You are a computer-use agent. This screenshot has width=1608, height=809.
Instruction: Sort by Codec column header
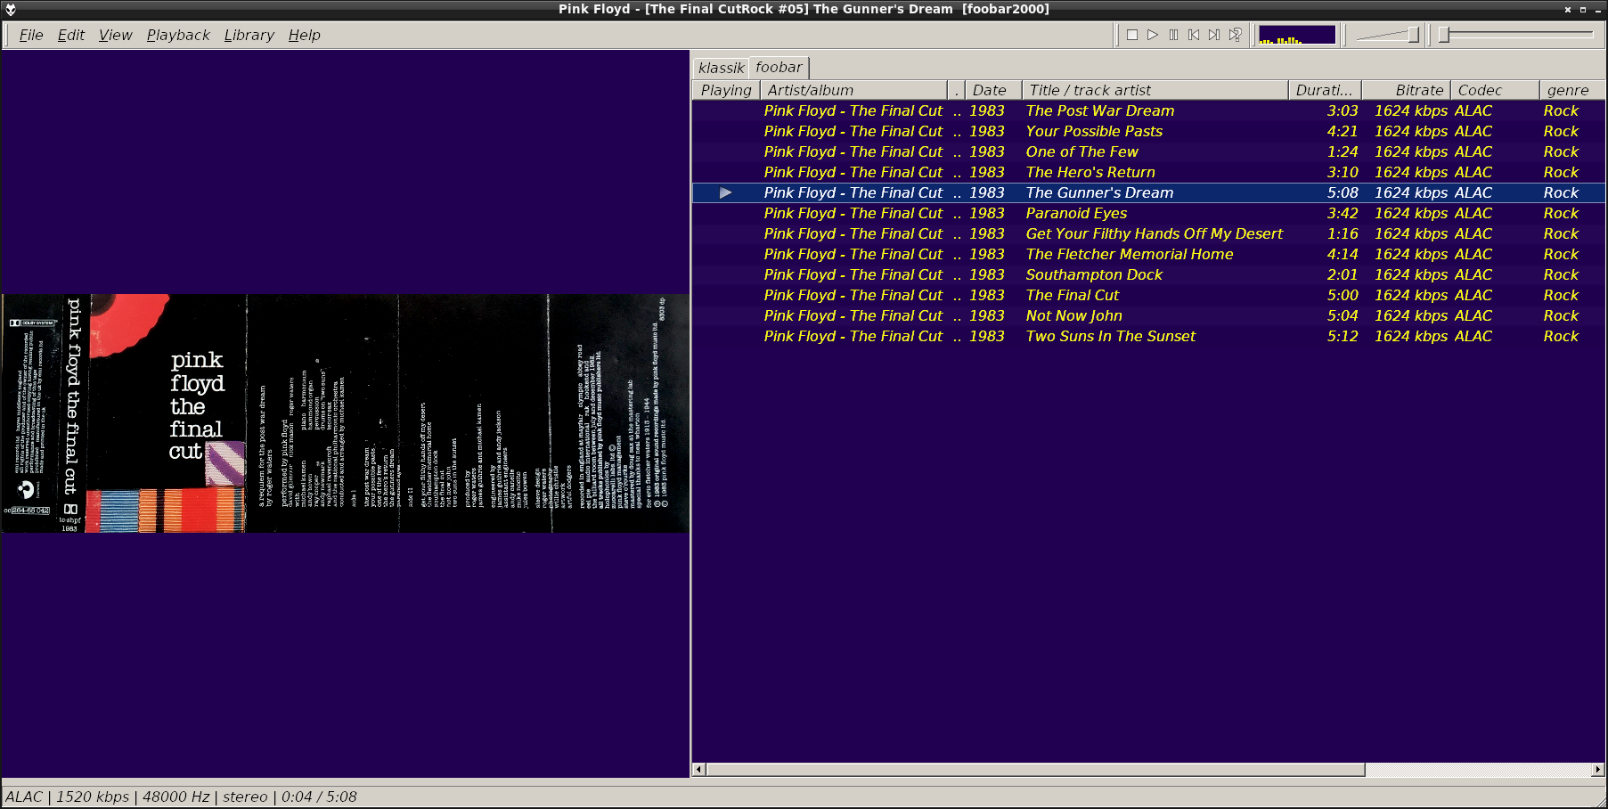pyautogui.click(x=1495, y=90)
